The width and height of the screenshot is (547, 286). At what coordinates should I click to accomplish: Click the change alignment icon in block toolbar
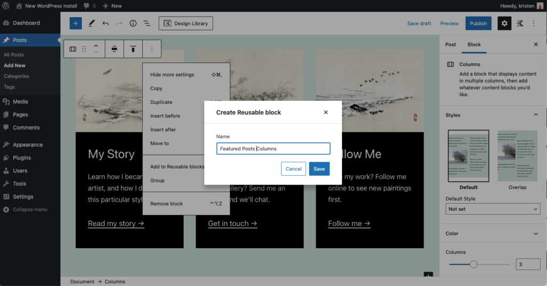(114, 49)
